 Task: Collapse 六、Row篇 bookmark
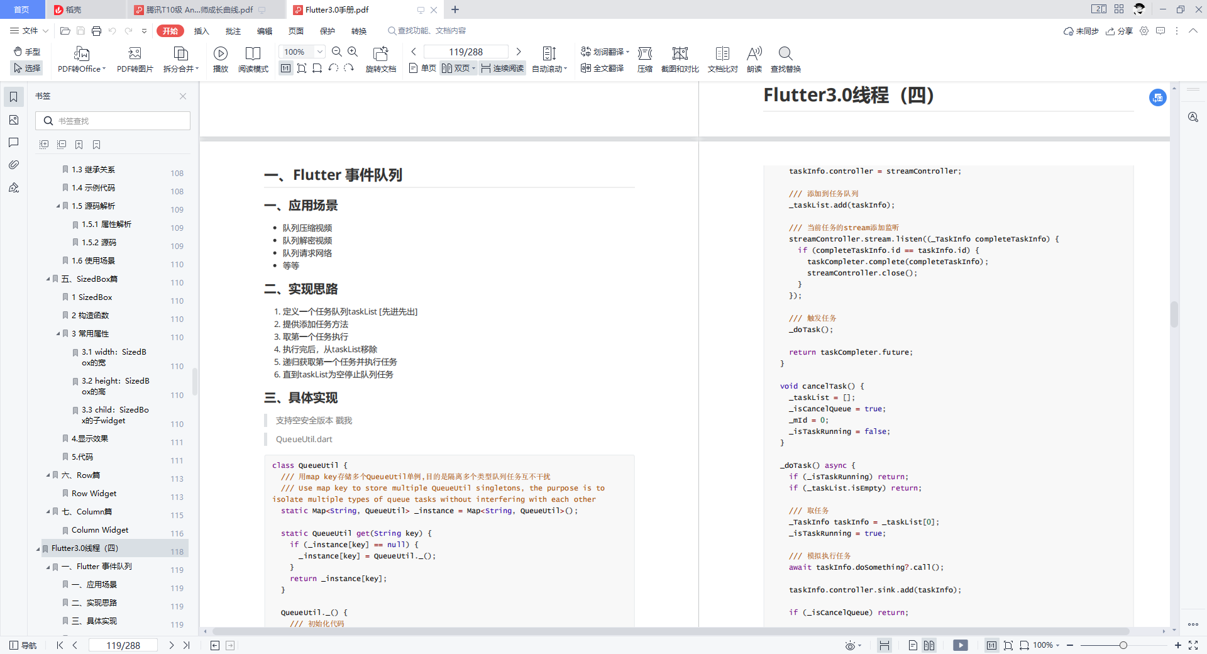click(x=48, y=475)
